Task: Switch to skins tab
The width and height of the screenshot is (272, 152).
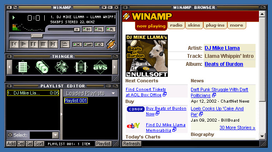Action: pos(194,25)
